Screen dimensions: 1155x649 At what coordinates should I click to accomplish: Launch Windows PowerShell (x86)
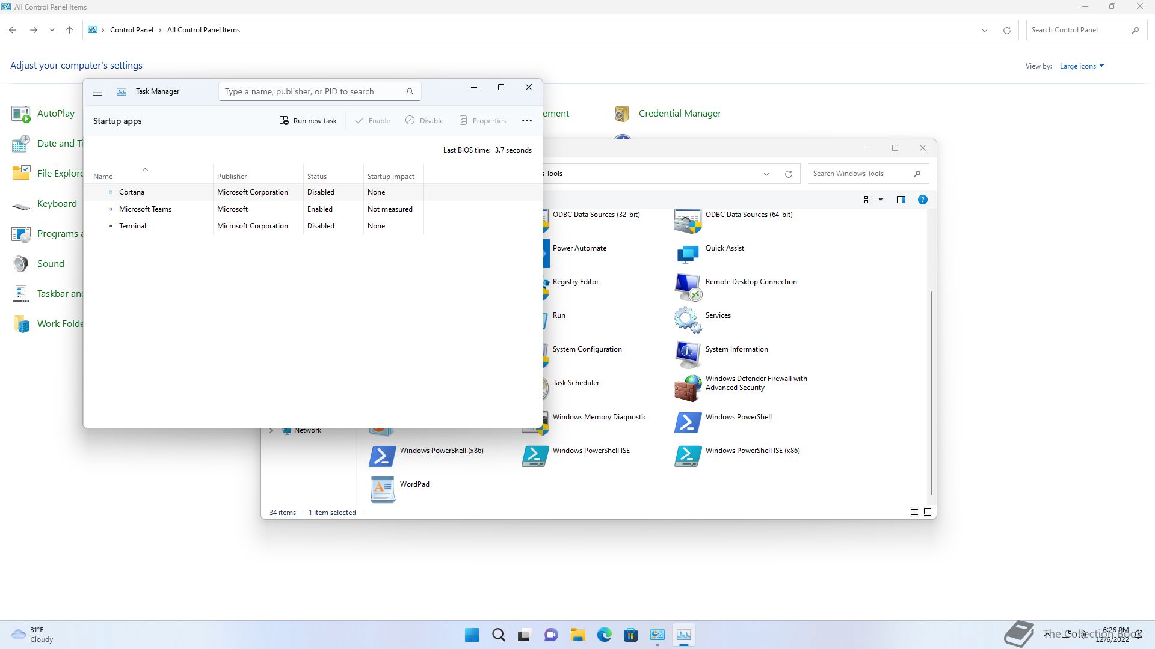[427, 456]
